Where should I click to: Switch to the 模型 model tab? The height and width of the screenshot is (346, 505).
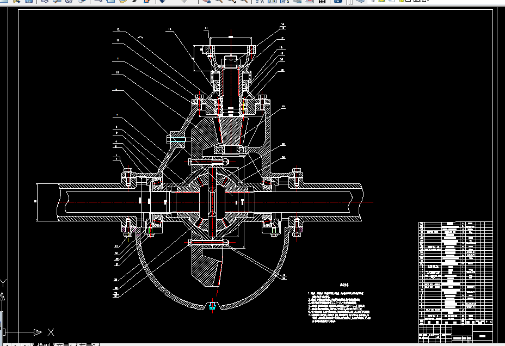pos(43,345)
